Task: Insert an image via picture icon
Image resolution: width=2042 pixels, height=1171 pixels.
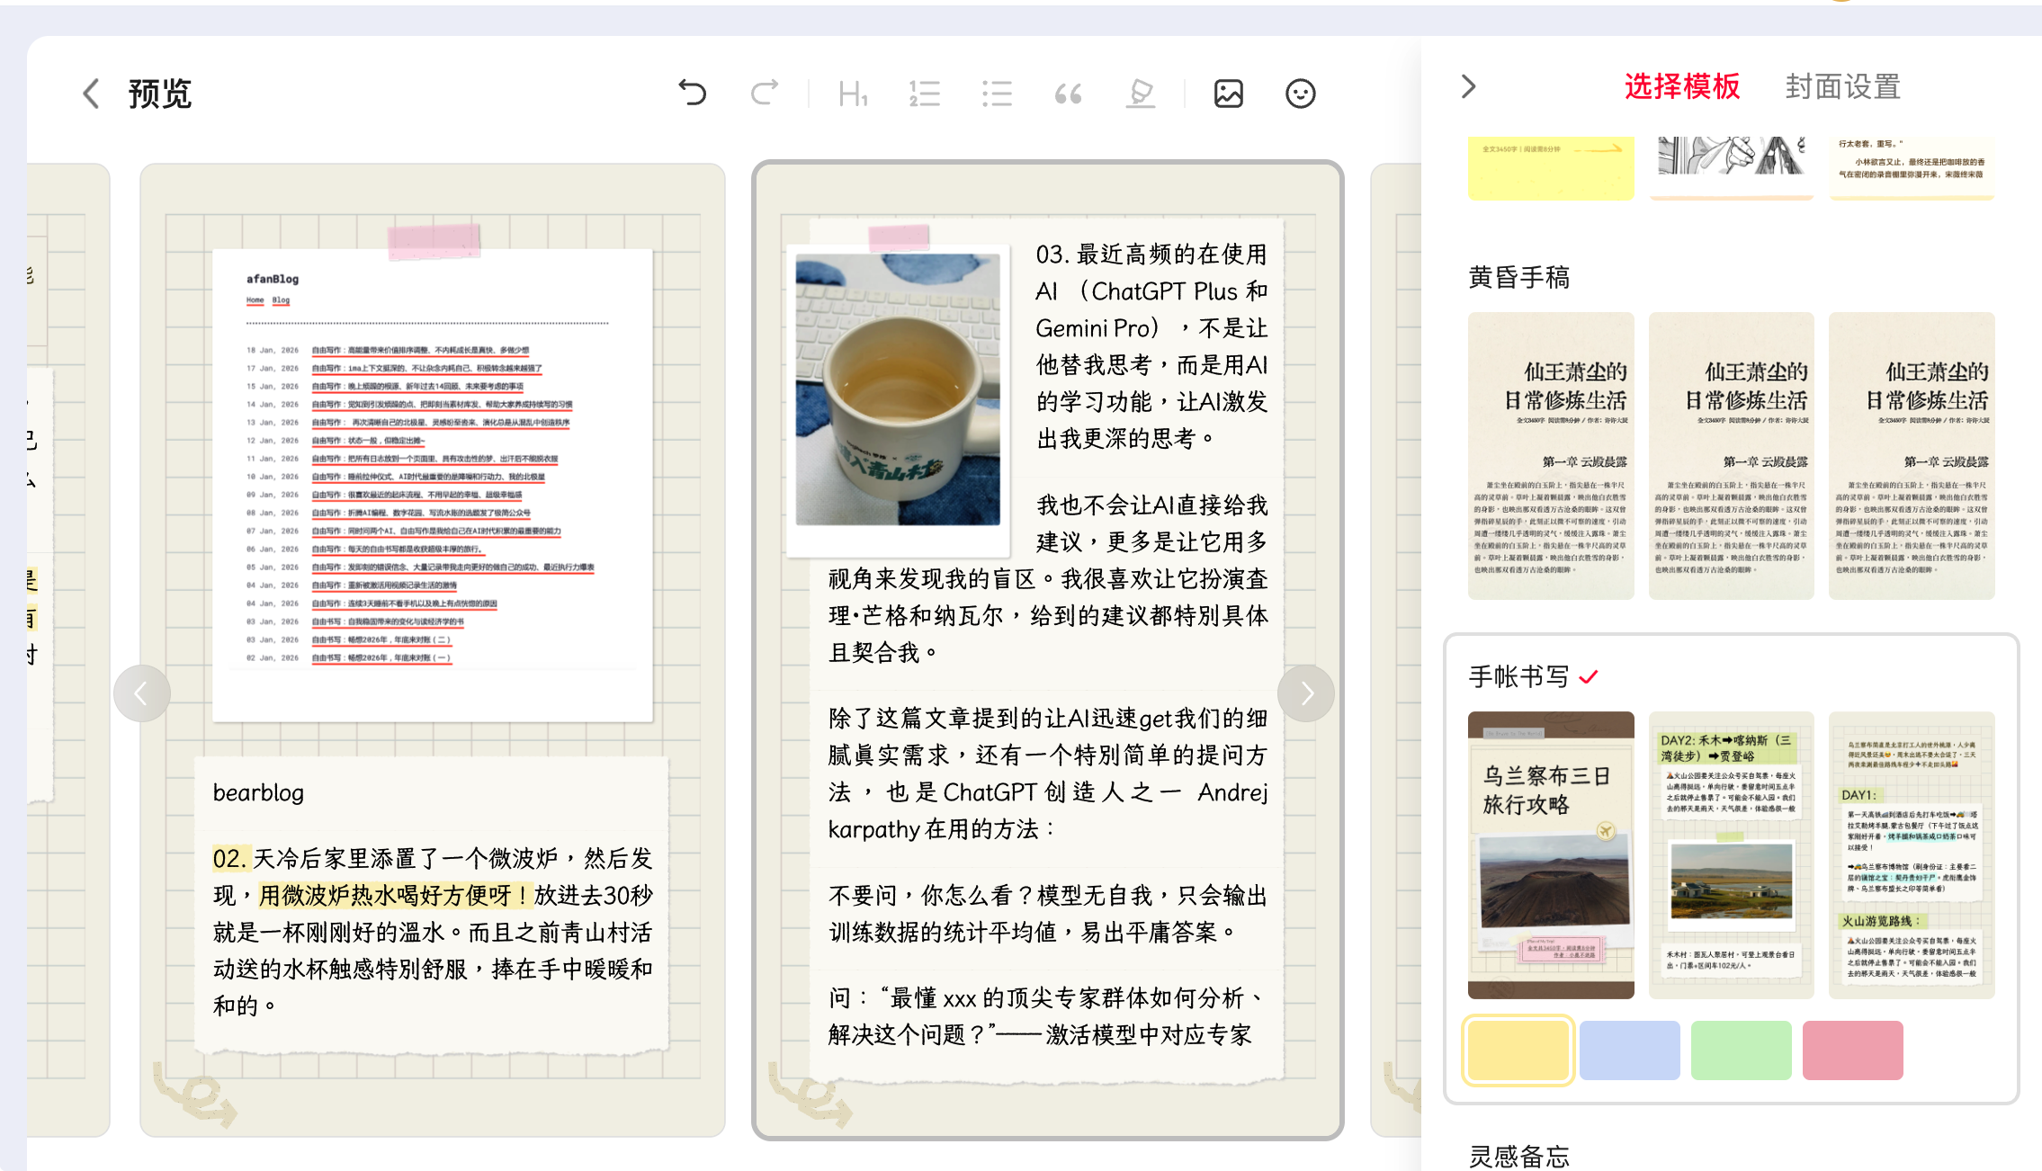Action: point(1228,93)
